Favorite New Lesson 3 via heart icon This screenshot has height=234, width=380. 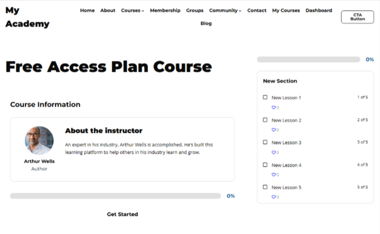tap(274, 153)
